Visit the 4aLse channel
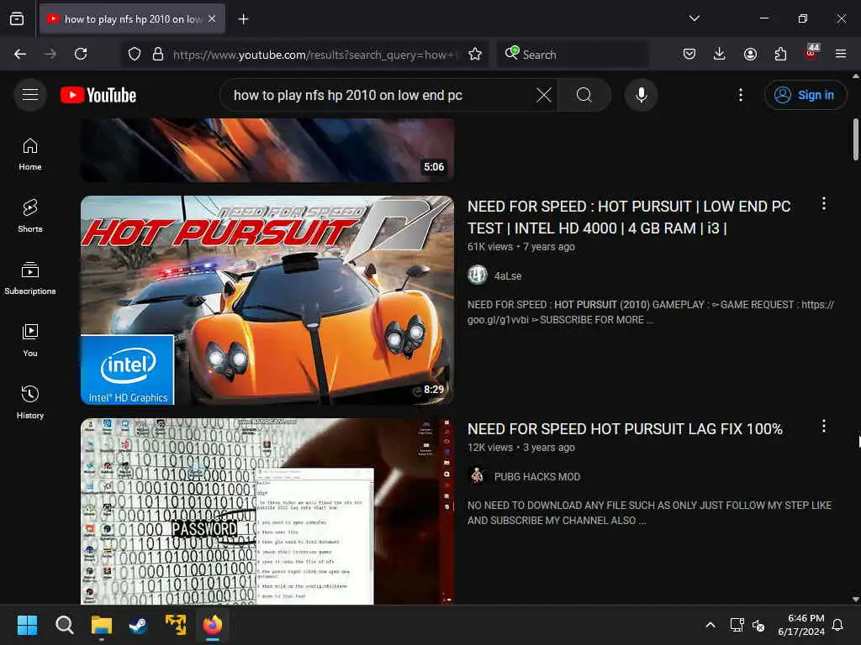This screenshot has height=645, width=861. coord(507,275)
